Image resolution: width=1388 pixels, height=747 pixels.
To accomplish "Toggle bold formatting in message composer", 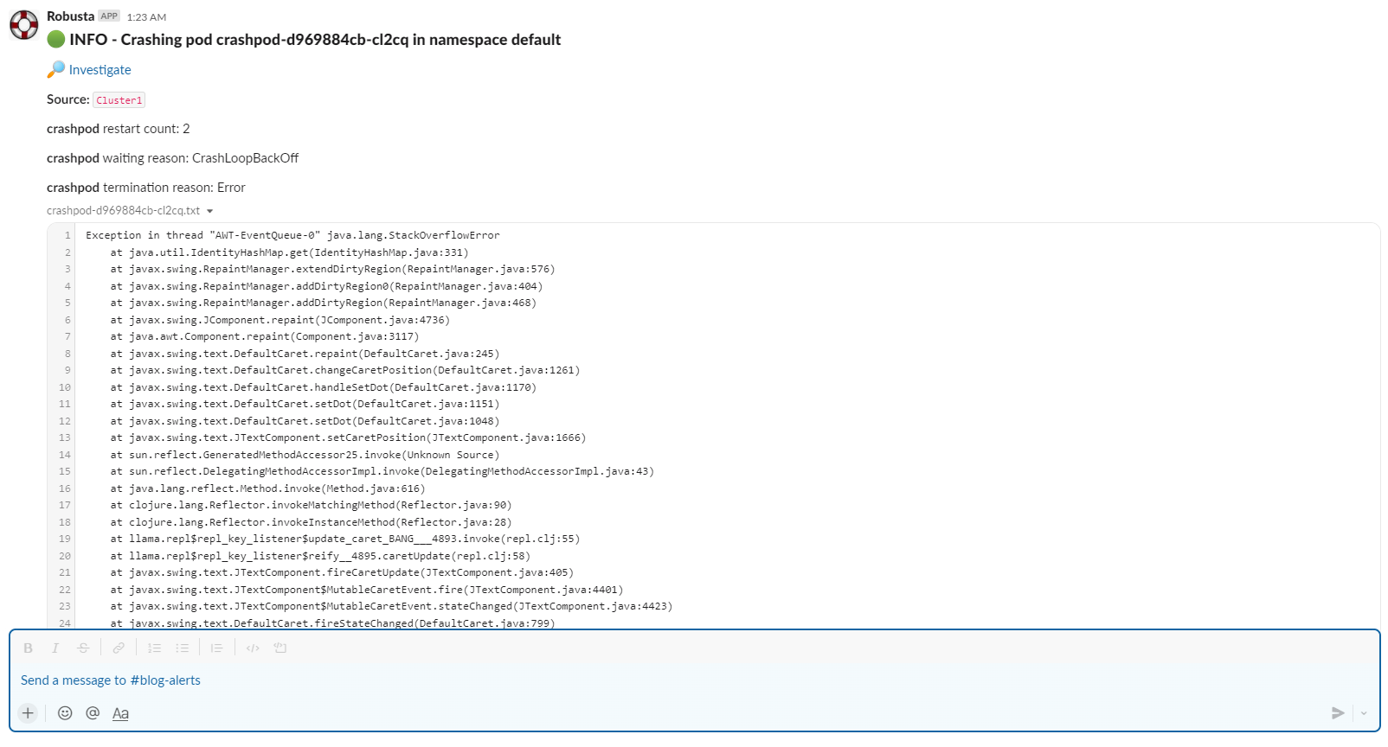I will click(x=28, y=648).
